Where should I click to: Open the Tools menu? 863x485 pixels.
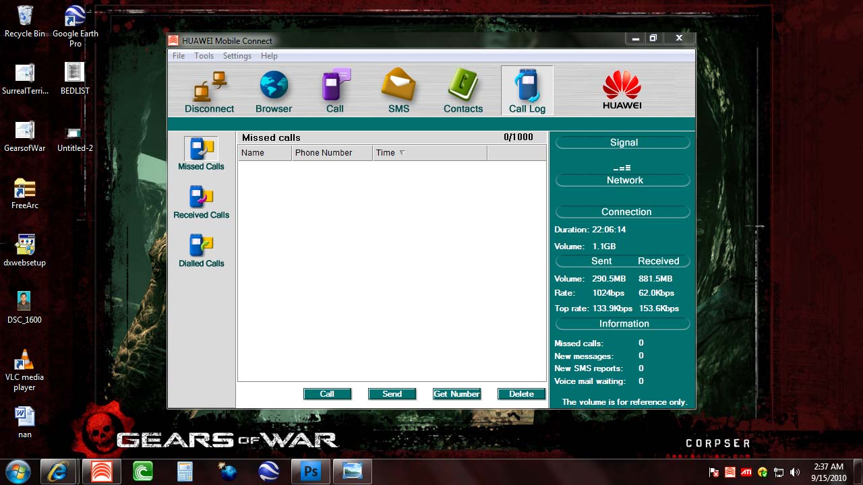click(204, 56)
